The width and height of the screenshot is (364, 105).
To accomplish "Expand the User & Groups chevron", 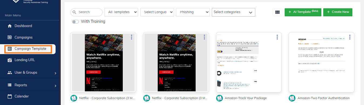I will [55, 73].
